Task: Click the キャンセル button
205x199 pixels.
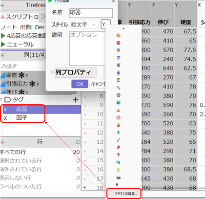Action: [98, 84]
